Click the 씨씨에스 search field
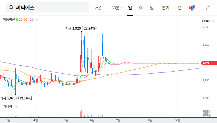 tap(47, 7)
